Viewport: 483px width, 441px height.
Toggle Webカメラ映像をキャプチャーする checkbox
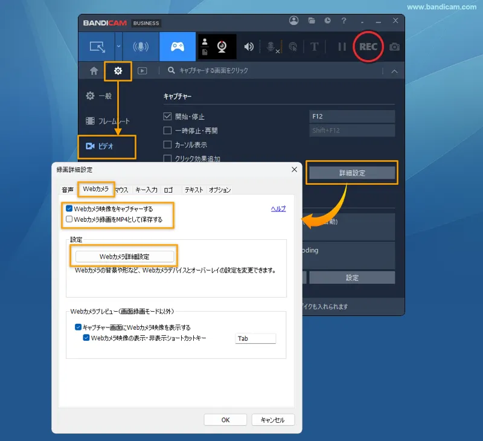(69, 208)
